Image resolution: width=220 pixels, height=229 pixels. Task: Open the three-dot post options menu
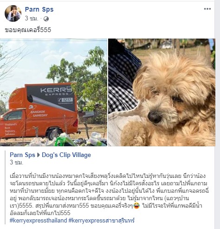[x=207, y=9]
